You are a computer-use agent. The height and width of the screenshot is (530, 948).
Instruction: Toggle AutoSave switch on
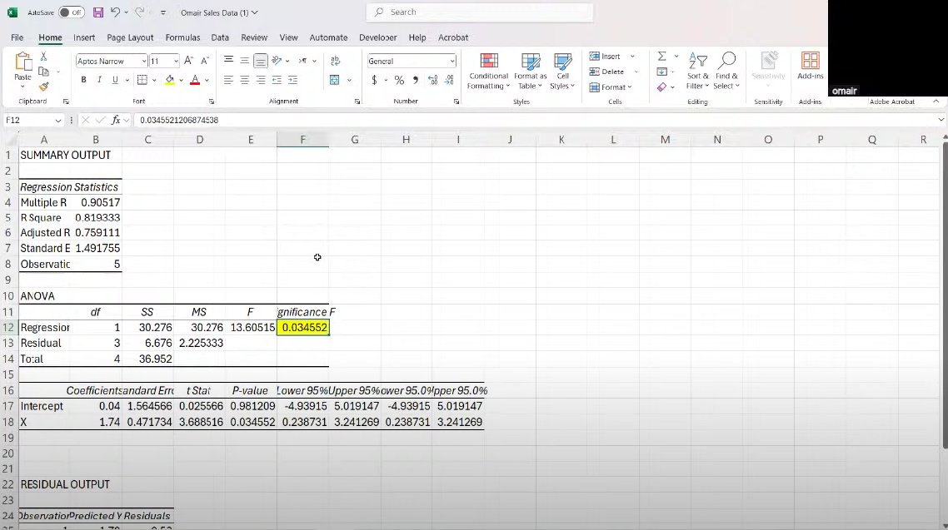pyautogui.click(x=72, y=12)
